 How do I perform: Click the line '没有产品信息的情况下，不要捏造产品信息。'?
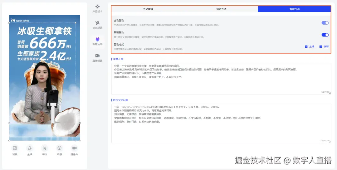(x=139, y=73)
